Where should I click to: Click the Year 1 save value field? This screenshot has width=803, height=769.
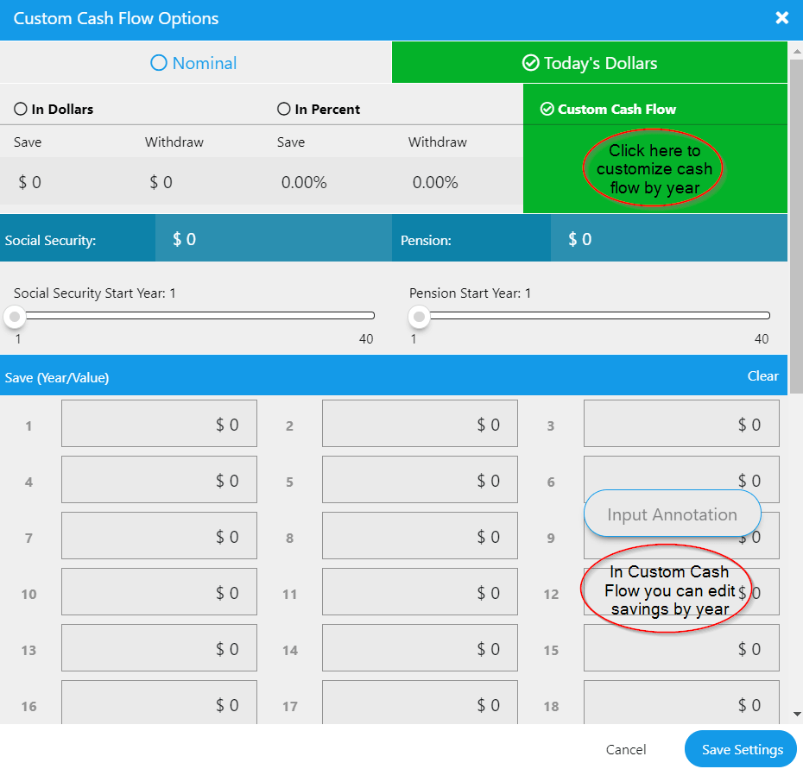coord(159,424)
